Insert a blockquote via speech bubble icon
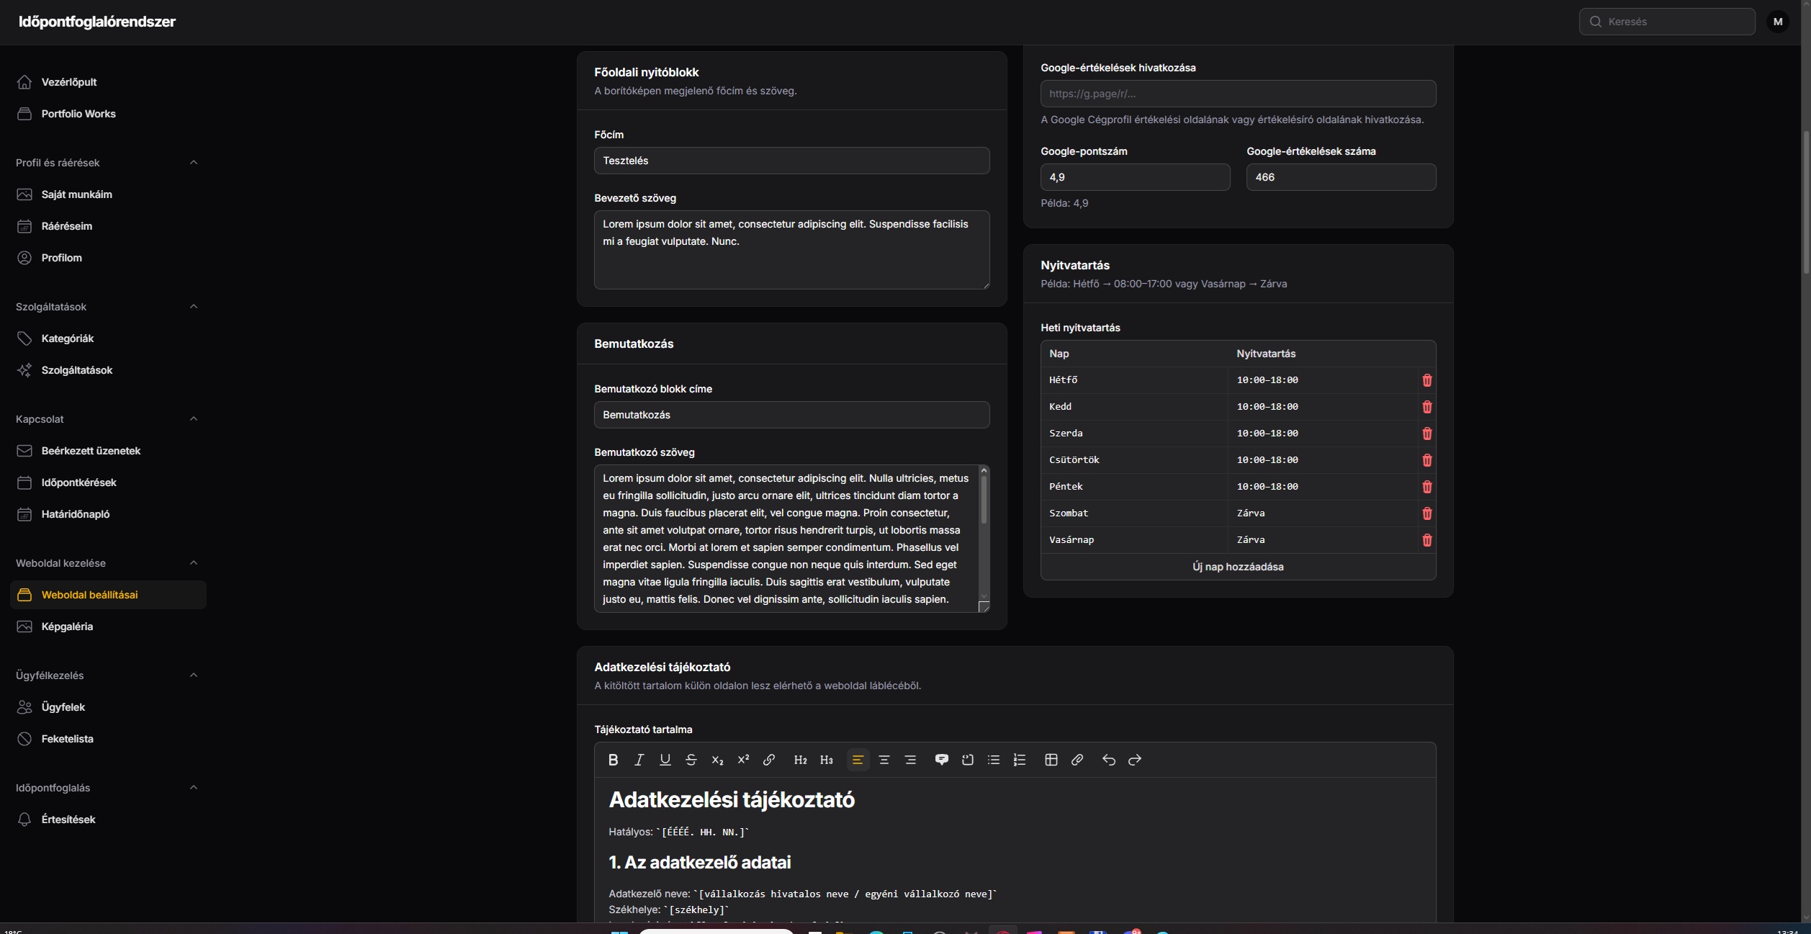The height and width of the screenshot is (934, 1811). click(x=941, y=760)
